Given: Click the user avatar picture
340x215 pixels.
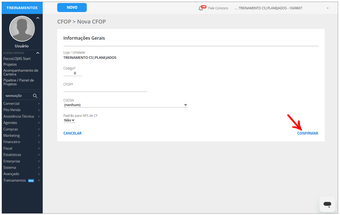Looking at the screenshot, I should 22,28.
